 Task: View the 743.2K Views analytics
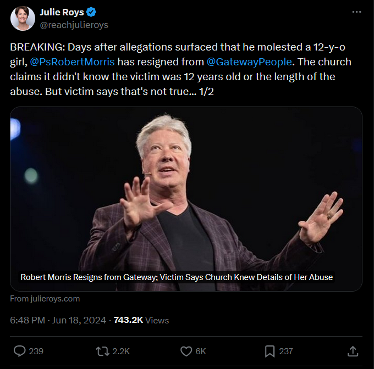pos(141,320)
